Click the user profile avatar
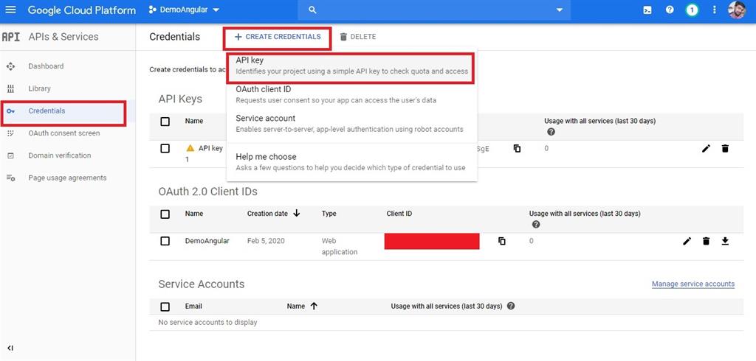Image resolution: width=756 pixels, height=361 pixels. point(738,10)
